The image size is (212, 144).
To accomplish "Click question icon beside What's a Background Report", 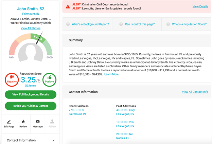I will (x=68, y=24).
